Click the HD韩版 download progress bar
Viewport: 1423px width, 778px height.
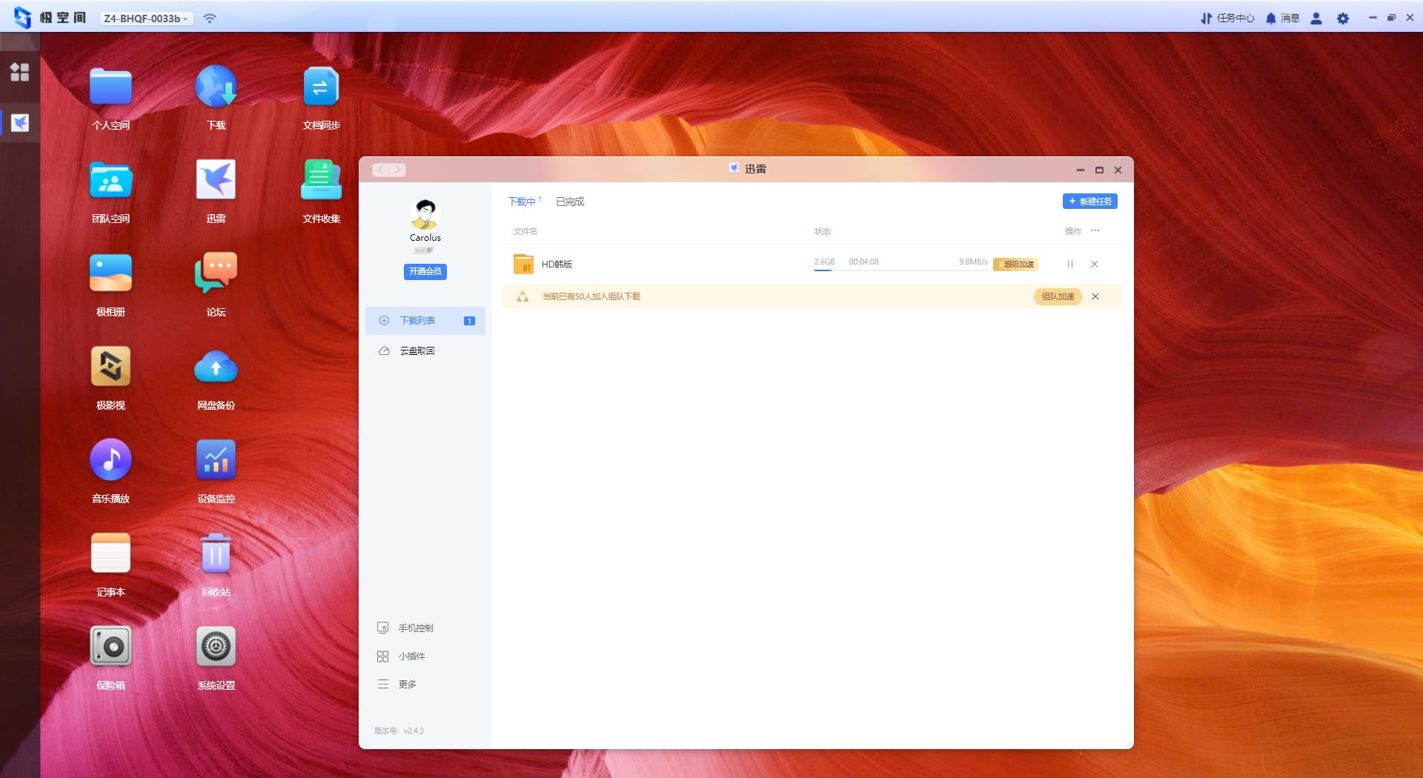click(x=900, y=270)
